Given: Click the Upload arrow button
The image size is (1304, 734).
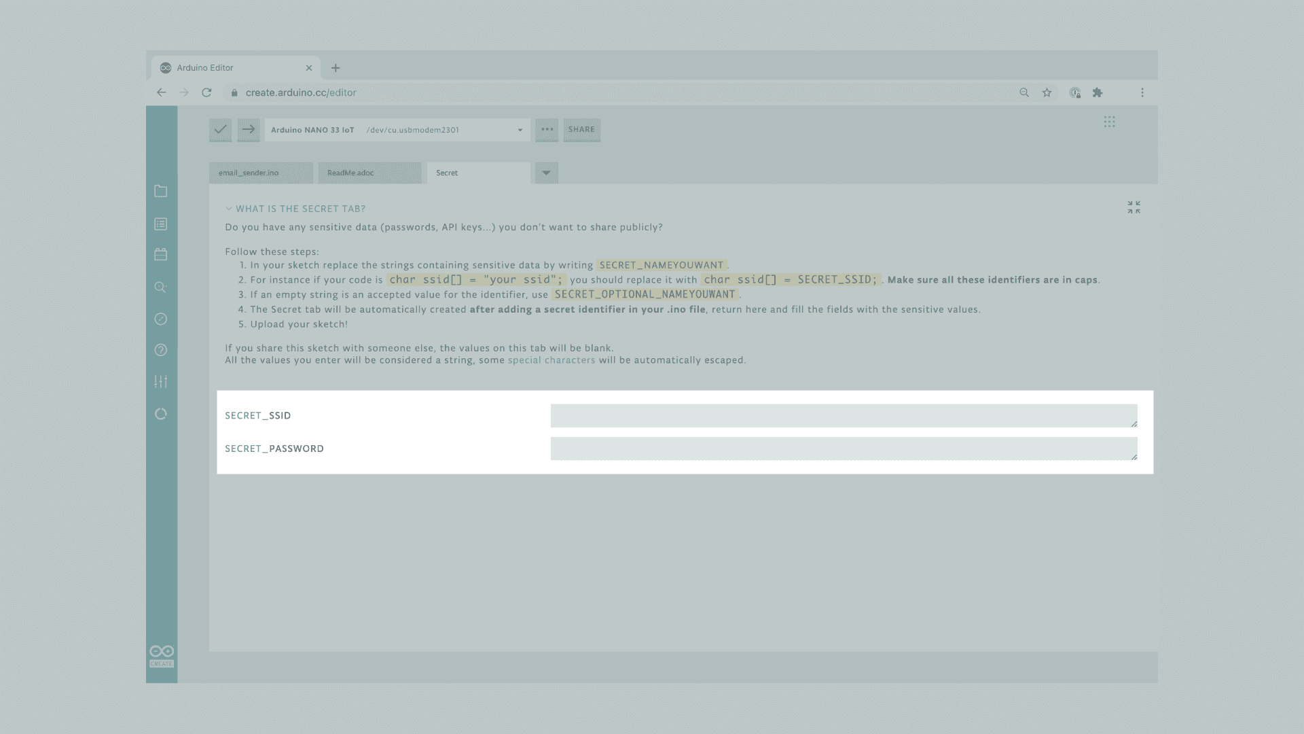Looking at the screenshot, I should pos(249,129).
